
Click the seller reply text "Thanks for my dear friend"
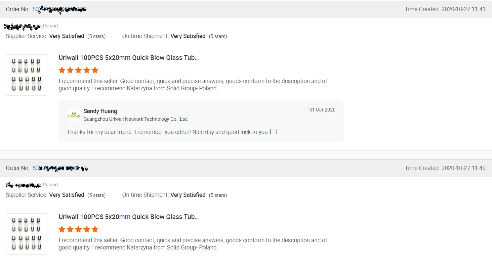(x=172, y=132)
